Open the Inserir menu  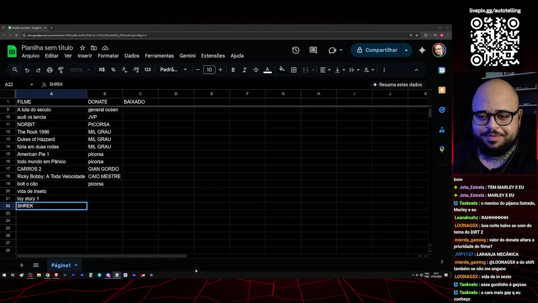pyautogui.click(x=85, y=56)
